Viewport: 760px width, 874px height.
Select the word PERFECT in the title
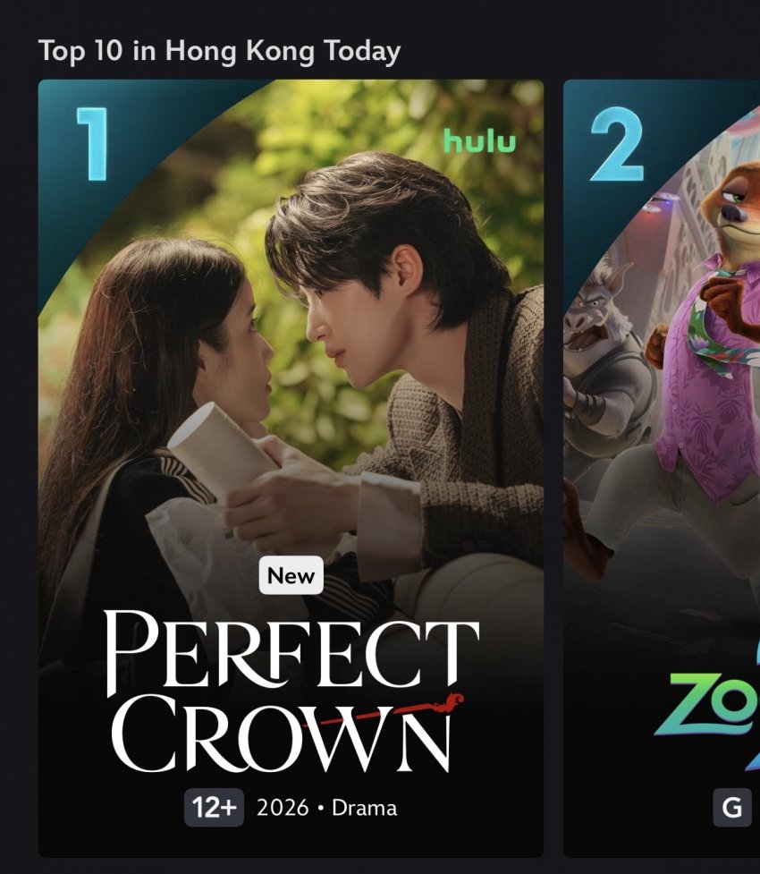tap(291, 651)
